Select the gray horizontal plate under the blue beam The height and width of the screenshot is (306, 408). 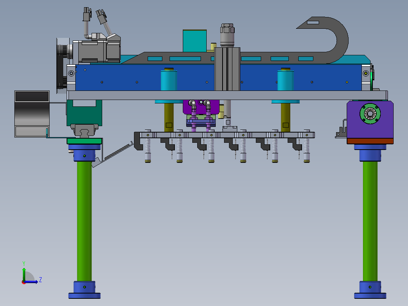point(227,95)
